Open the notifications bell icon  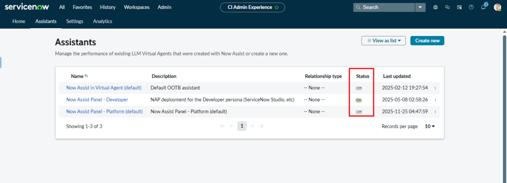pos(483,7)
